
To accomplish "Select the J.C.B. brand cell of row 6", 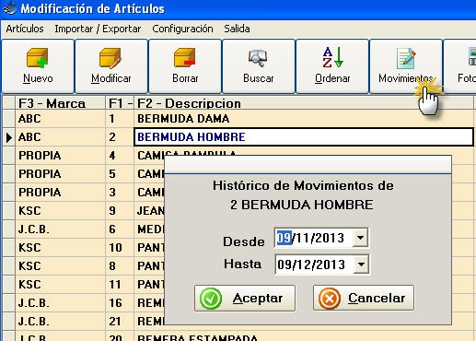I will tap(60, 229).
